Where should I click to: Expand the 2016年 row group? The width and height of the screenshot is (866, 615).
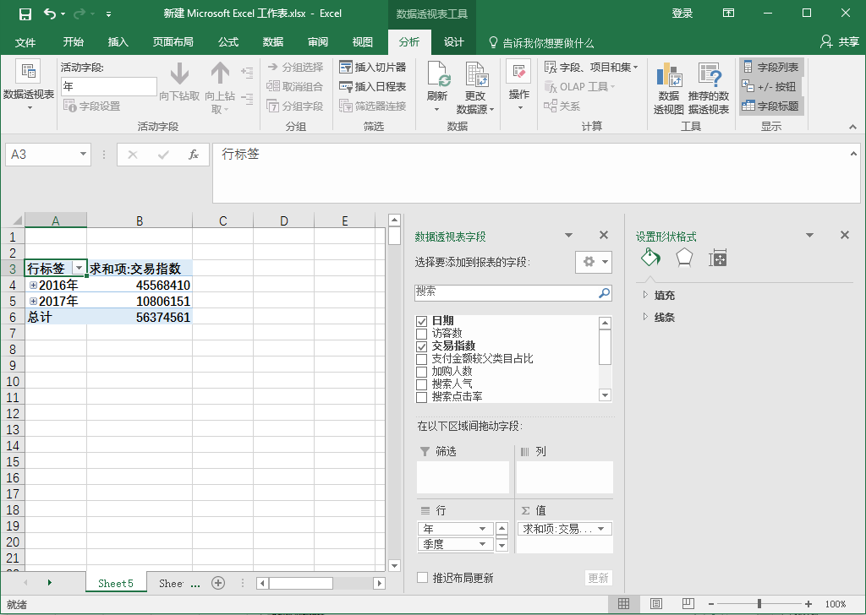coord(33,286)
